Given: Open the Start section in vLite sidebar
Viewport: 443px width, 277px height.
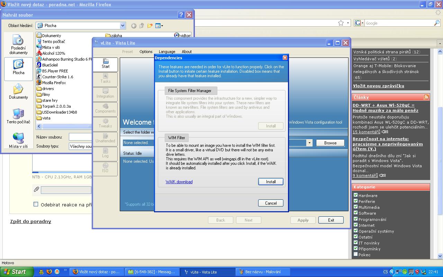Looking at the screenshot, I should [x=105, y=64].
